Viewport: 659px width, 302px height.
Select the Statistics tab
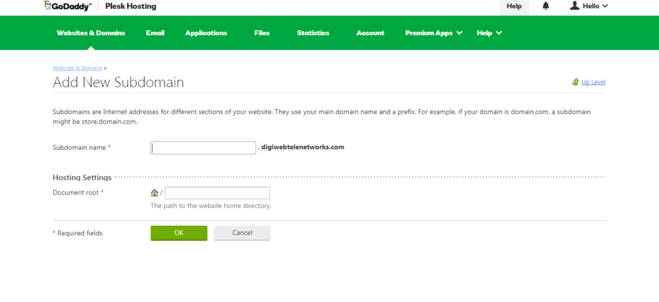click(x=313, y=33)
